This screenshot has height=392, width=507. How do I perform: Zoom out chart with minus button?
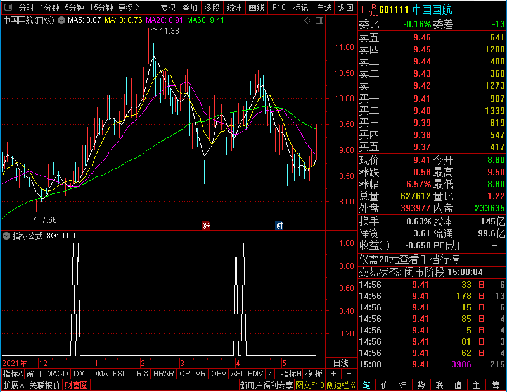(349, 374)
